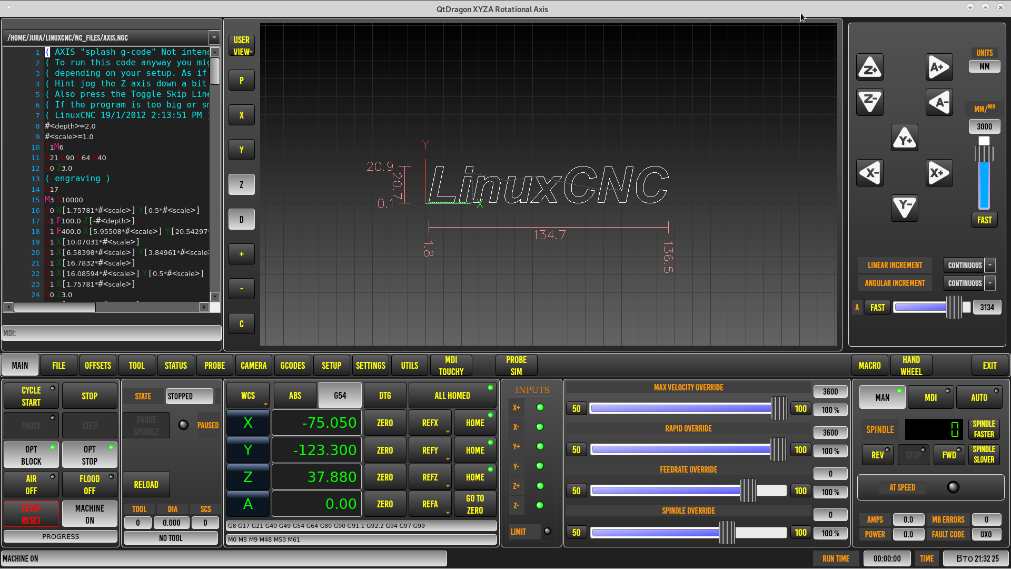The height and width of the screenshot is (569, 1011).
Task: Adjust the angular jog rate slider
Action: tap(932, 307)
